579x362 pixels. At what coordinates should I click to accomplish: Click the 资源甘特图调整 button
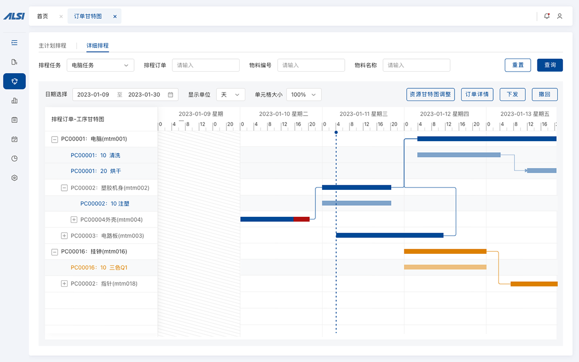pyautogui.click(x=430, y=94)
